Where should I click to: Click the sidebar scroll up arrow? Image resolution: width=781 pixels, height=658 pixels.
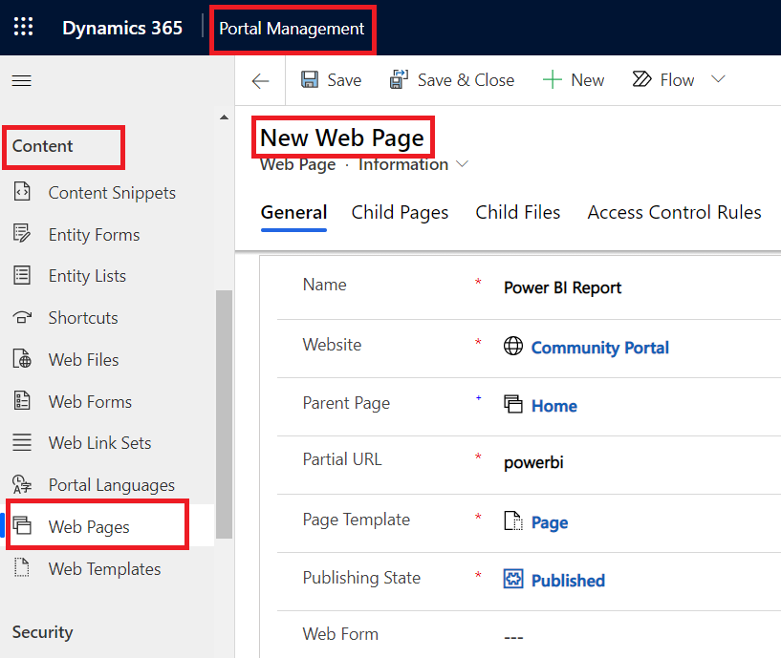click(x=224, y=117)
